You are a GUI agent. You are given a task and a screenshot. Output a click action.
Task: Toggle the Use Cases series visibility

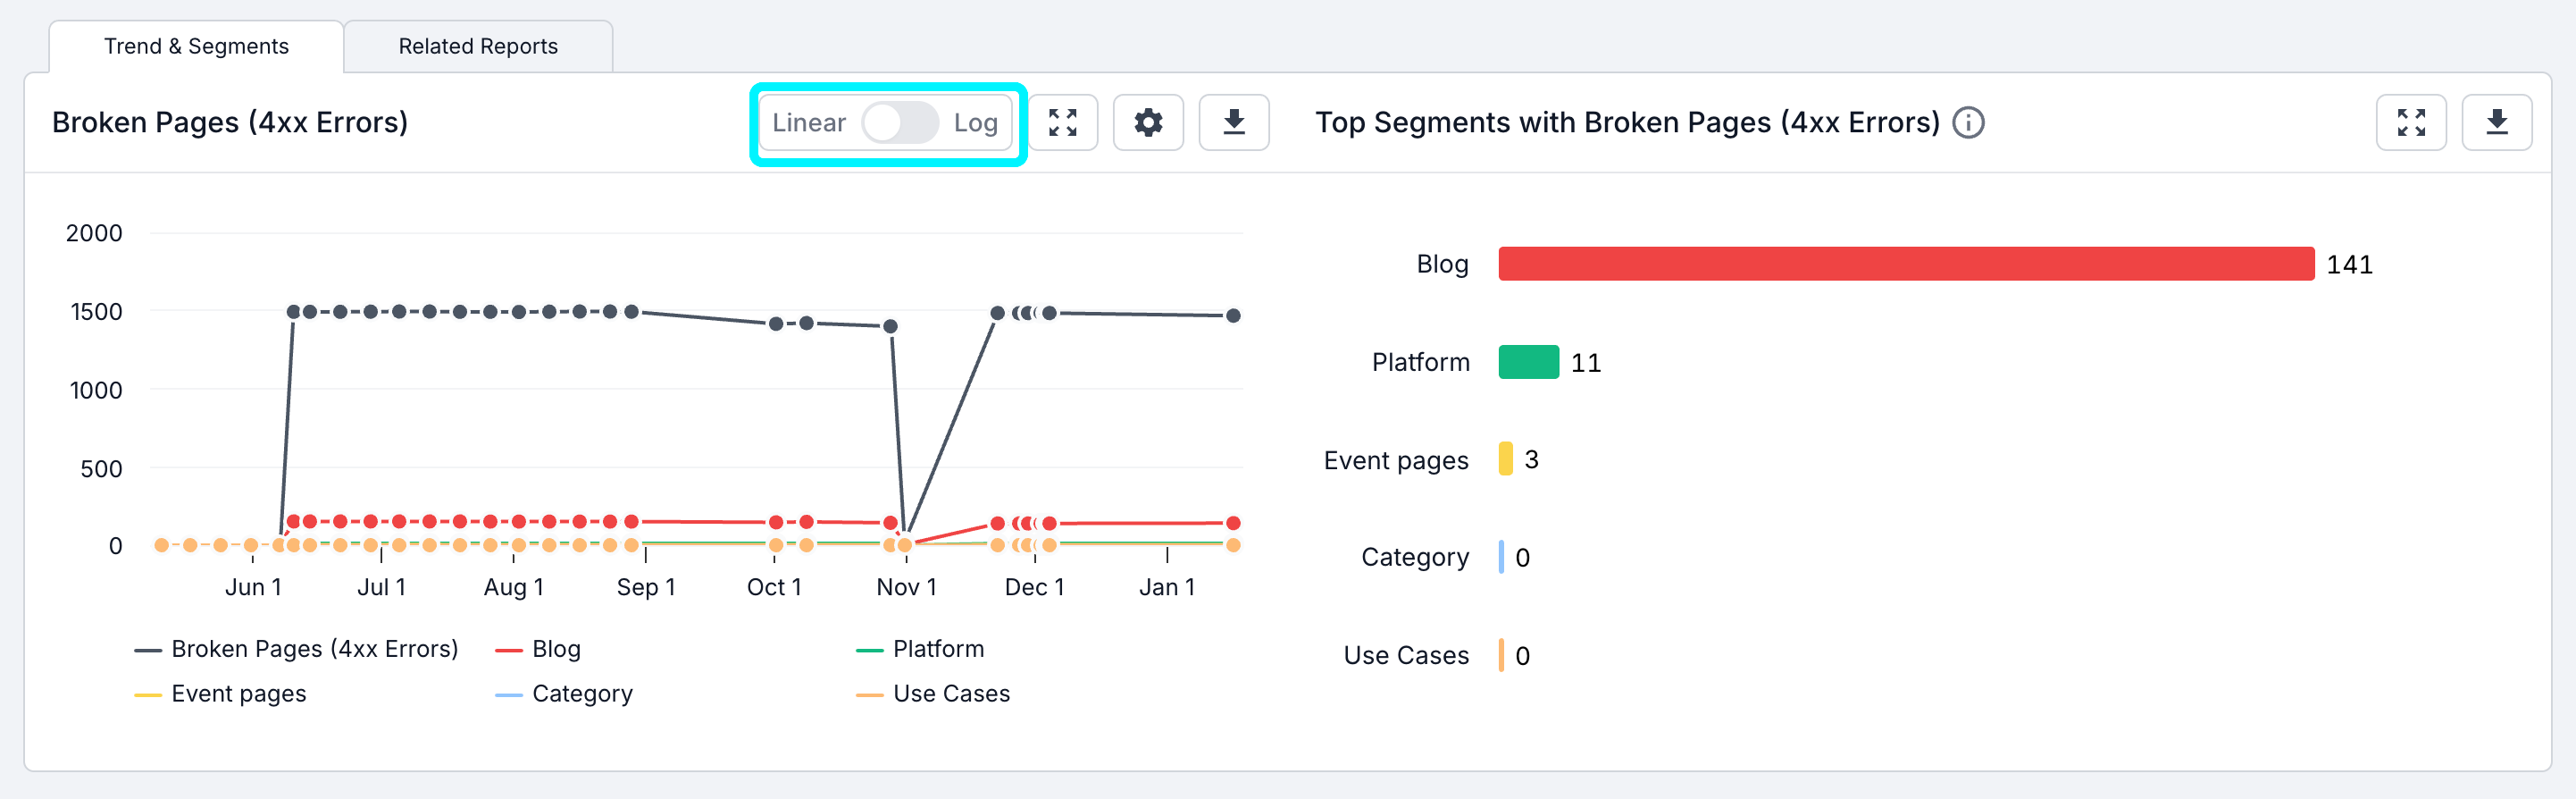pos(950,693)
